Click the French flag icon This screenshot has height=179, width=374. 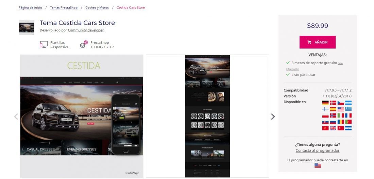pos(348,115)
